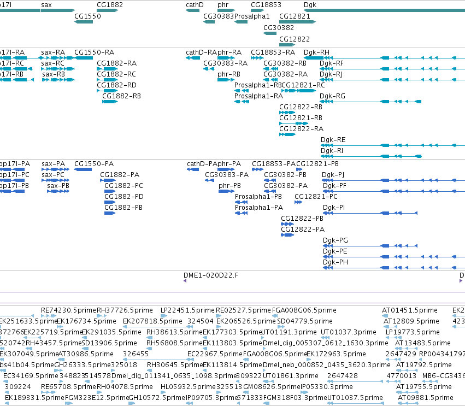Screen dimensions: 465x406
Task: Open the CG30383-RA transcript label
Action: click(225, 63)
